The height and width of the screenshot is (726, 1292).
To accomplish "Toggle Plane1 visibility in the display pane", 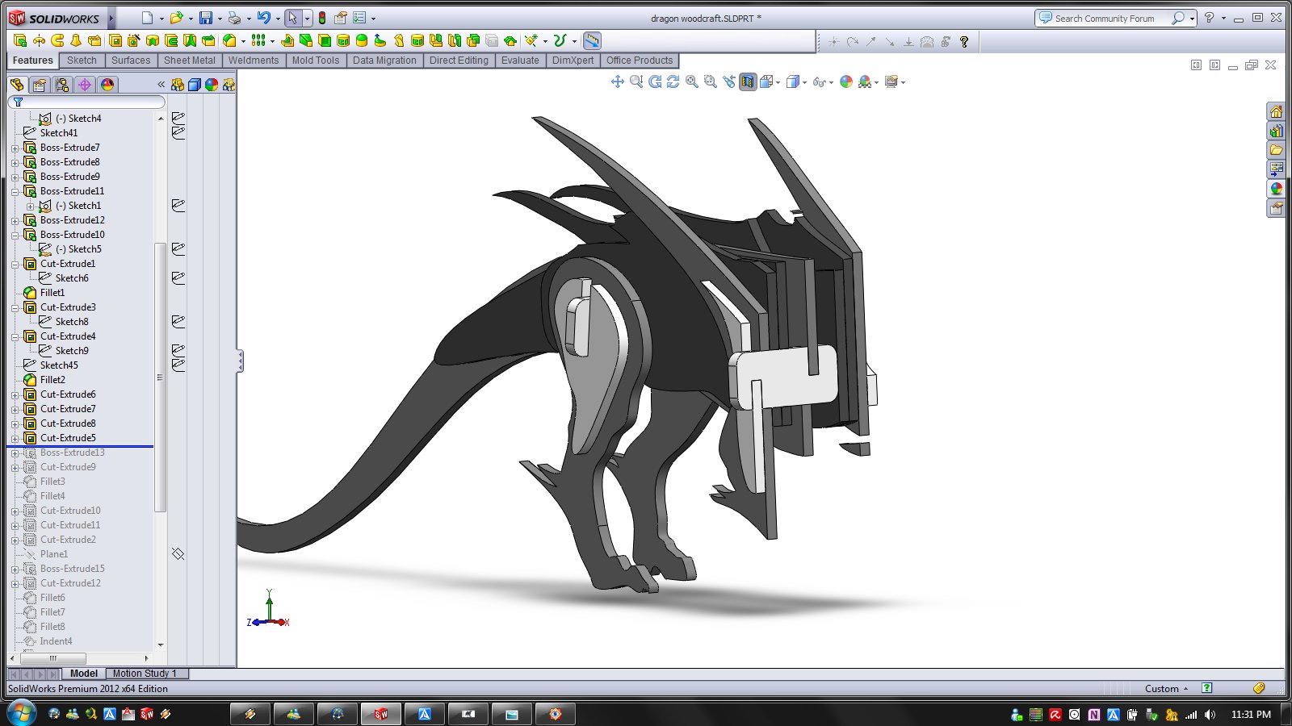I will point(178,554).
